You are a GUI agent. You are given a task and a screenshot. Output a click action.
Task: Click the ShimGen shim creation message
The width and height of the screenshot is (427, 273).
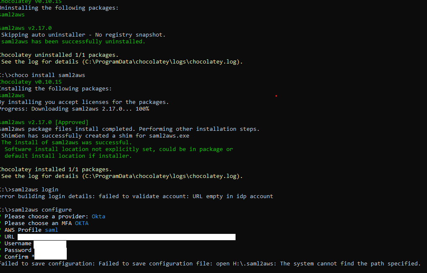(94, 135)
